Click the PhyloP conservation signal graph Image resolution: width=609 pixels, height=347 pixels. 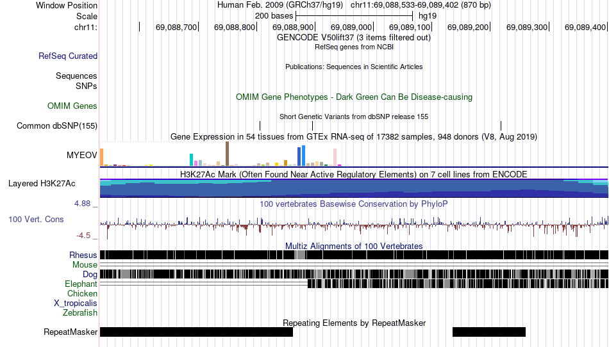[354, 227]
